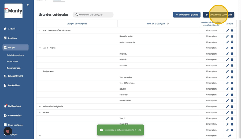Delete Défavorable category
Viewport: 241px width, 139px height.
click(232, 101)
